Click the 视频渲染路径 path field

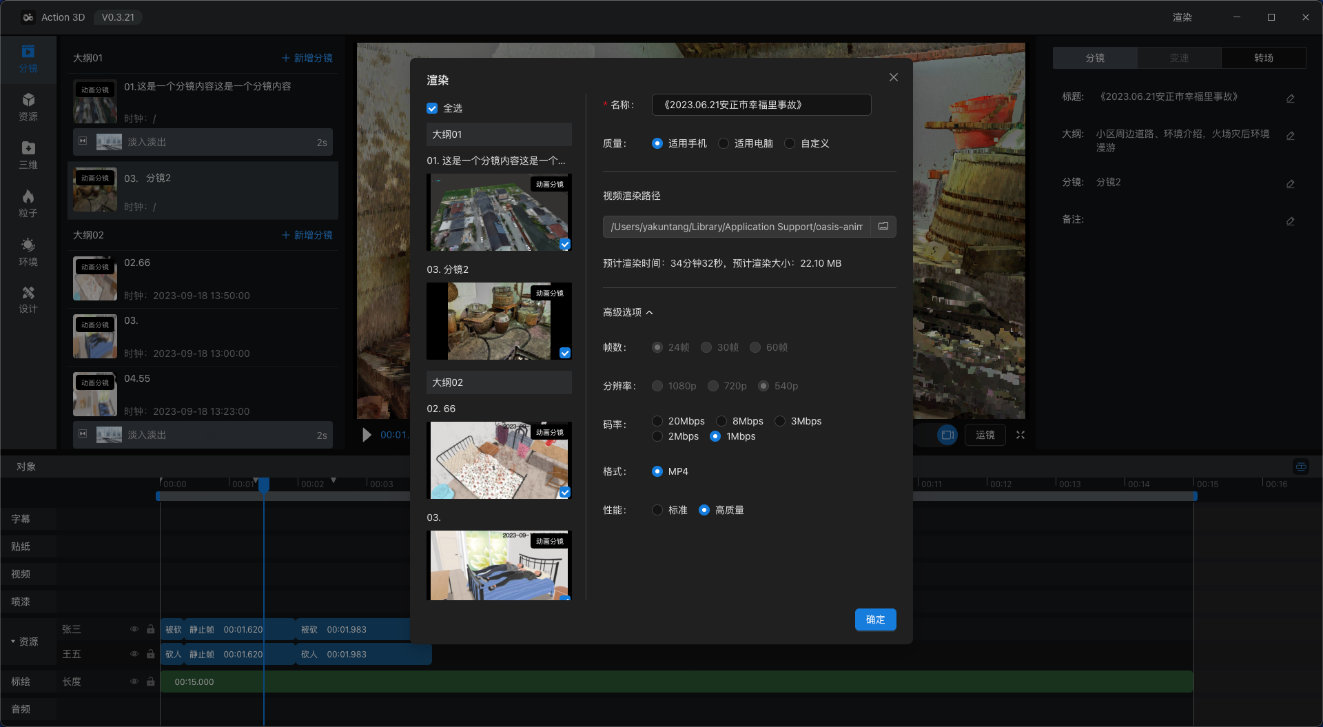pyautogui.click(x=737, y=227)
